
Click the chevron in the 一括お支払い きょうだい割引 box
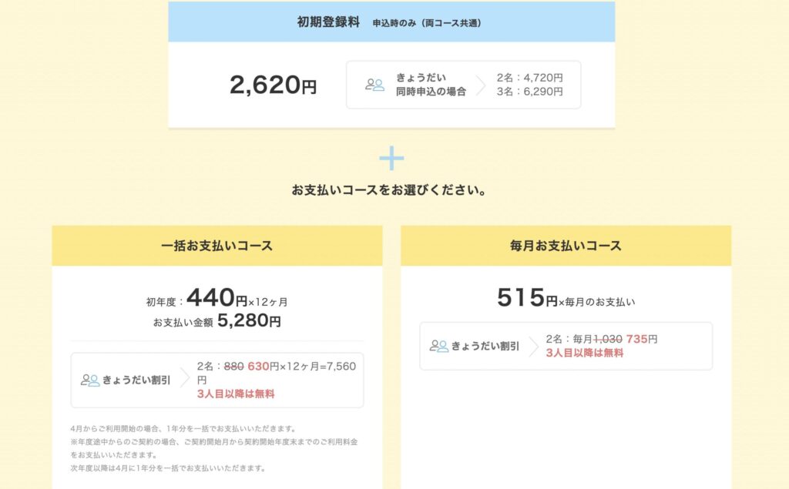(185, 380)
